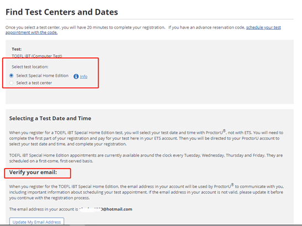Click the 'Select test location:' label
302x226 pixels.
pyautogui.click(x=30, y=67)
